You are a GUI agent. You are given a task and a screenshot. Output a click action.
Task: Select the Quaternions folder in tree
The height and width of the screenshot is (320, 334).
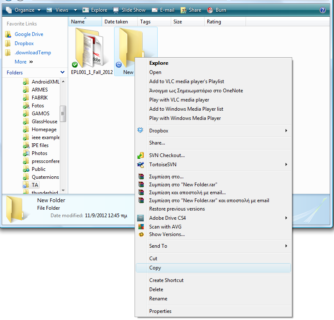[x=45, y=177]
